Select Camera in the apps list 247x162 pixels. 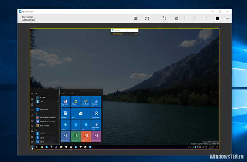click(x=47, y=142)
